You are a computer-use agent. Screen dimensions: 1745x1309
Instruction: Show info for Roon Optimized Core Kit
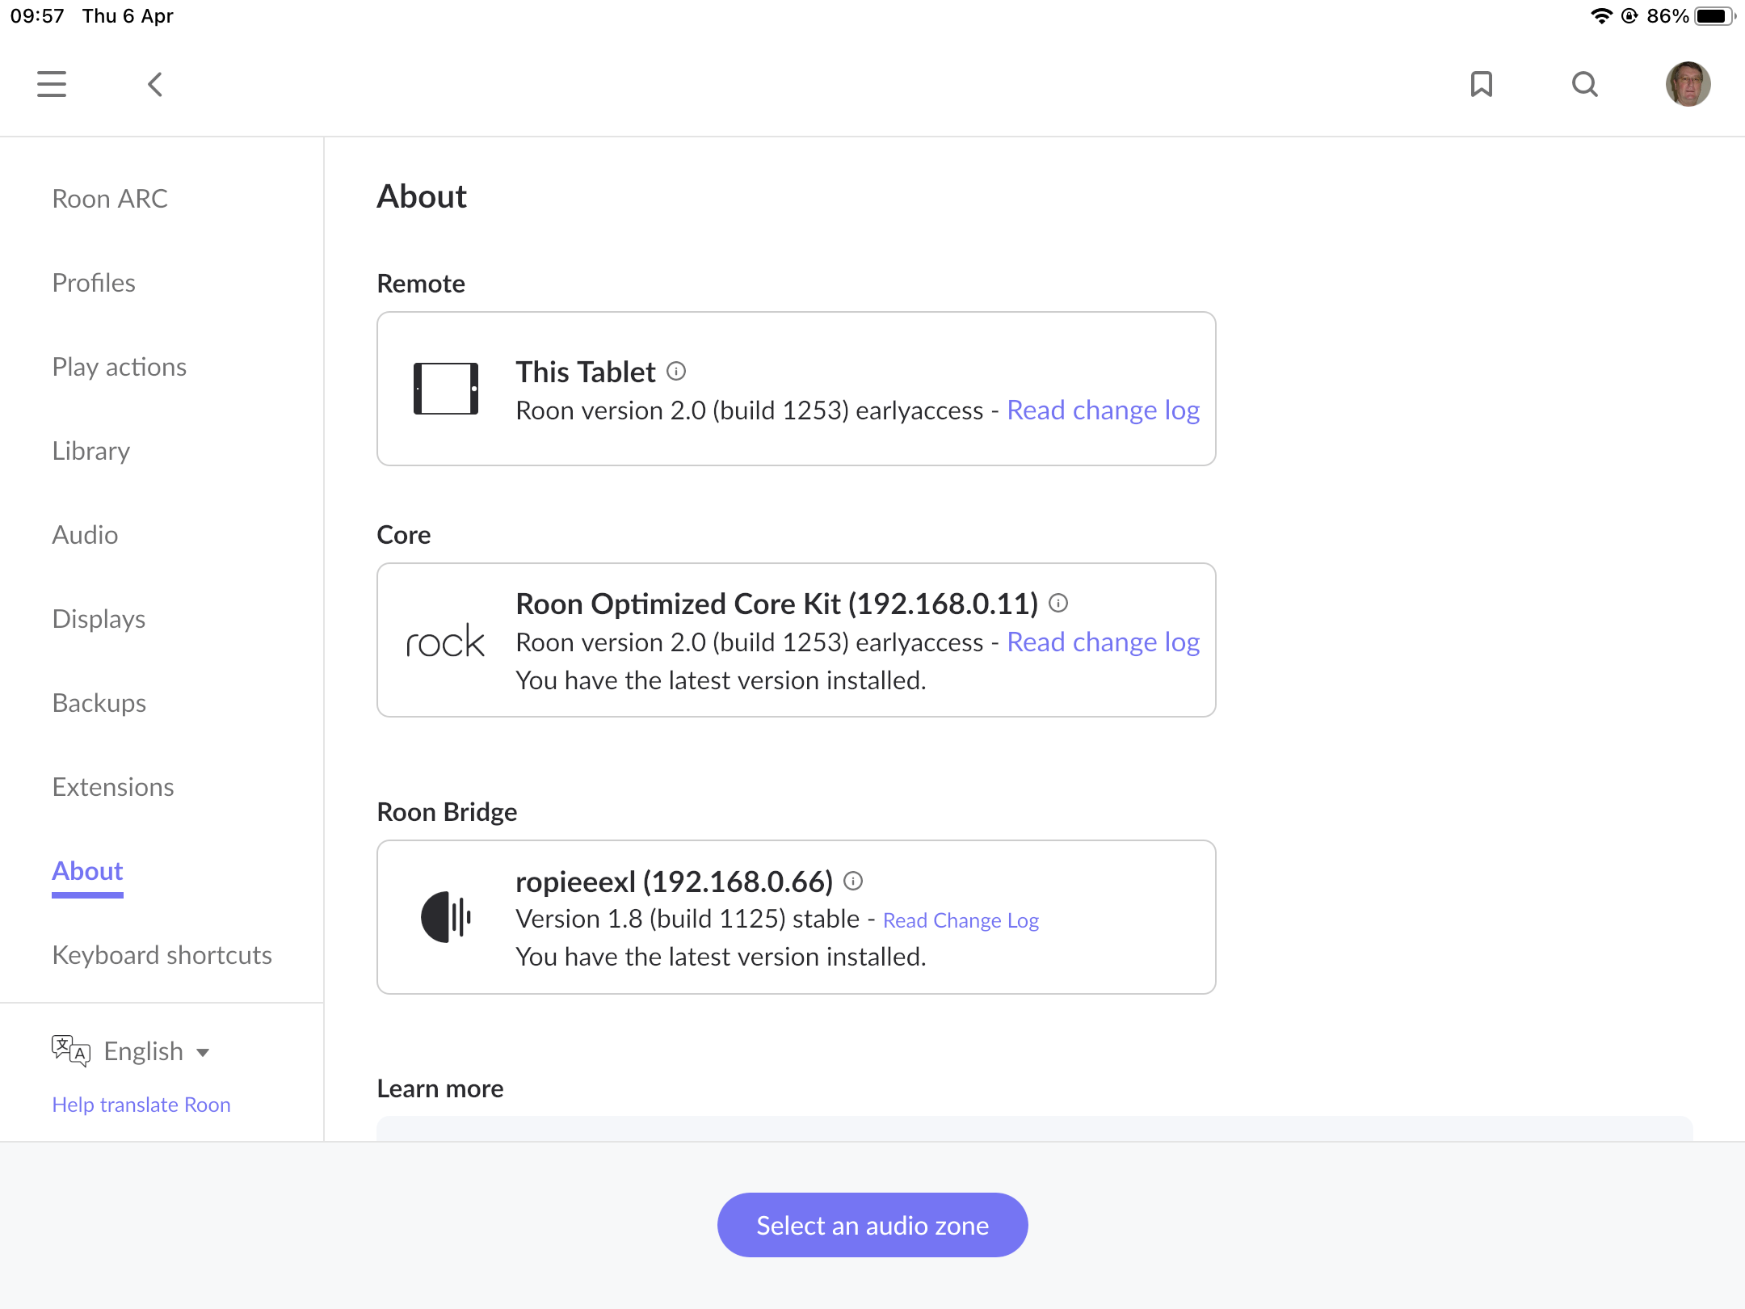coord(1058,604)
